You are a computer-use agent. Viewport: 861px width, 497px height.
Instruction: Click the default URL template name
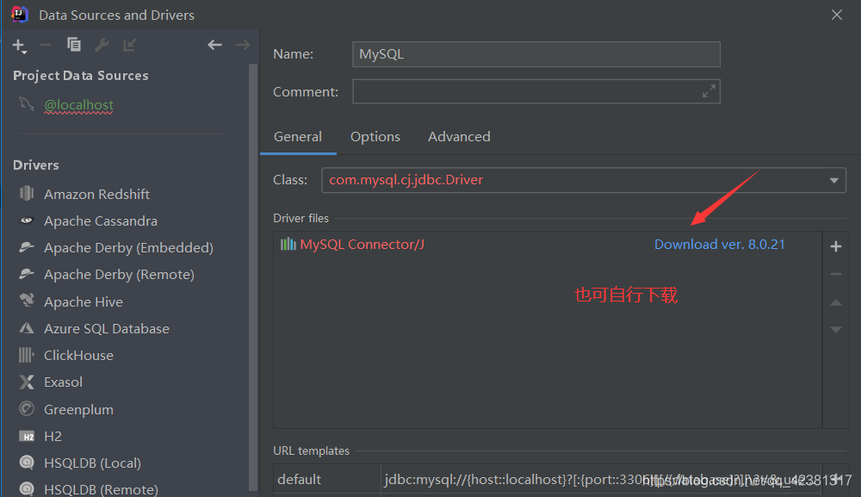coord(300,480)
